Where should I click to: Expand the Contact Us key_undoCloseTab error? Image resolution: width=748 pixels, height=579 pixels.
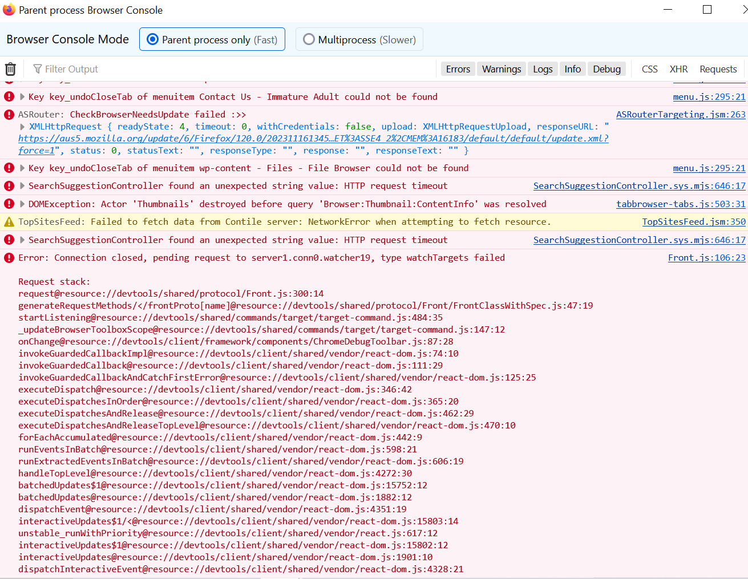pyautogui.click(x=22, y=97)
